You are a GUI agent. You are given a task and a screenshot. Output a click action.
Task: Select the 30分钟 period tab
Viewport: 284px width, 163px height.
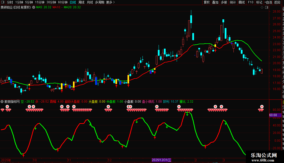tap(51, 2)
